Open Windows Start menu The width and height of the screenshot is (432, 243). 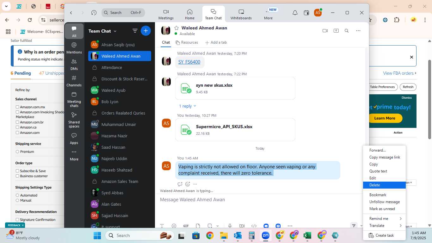pos(97,235)
